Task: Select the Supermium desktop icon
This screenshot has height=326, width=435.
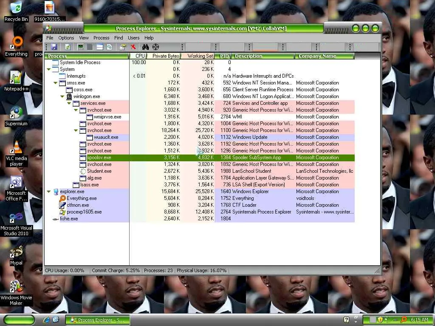Action: click(16, 116)
